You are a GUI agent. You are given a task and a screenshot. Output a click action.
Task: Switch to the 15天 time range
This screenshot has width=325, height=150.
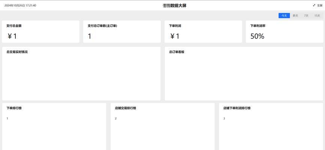pyautogui.click(x=317, y=15)
